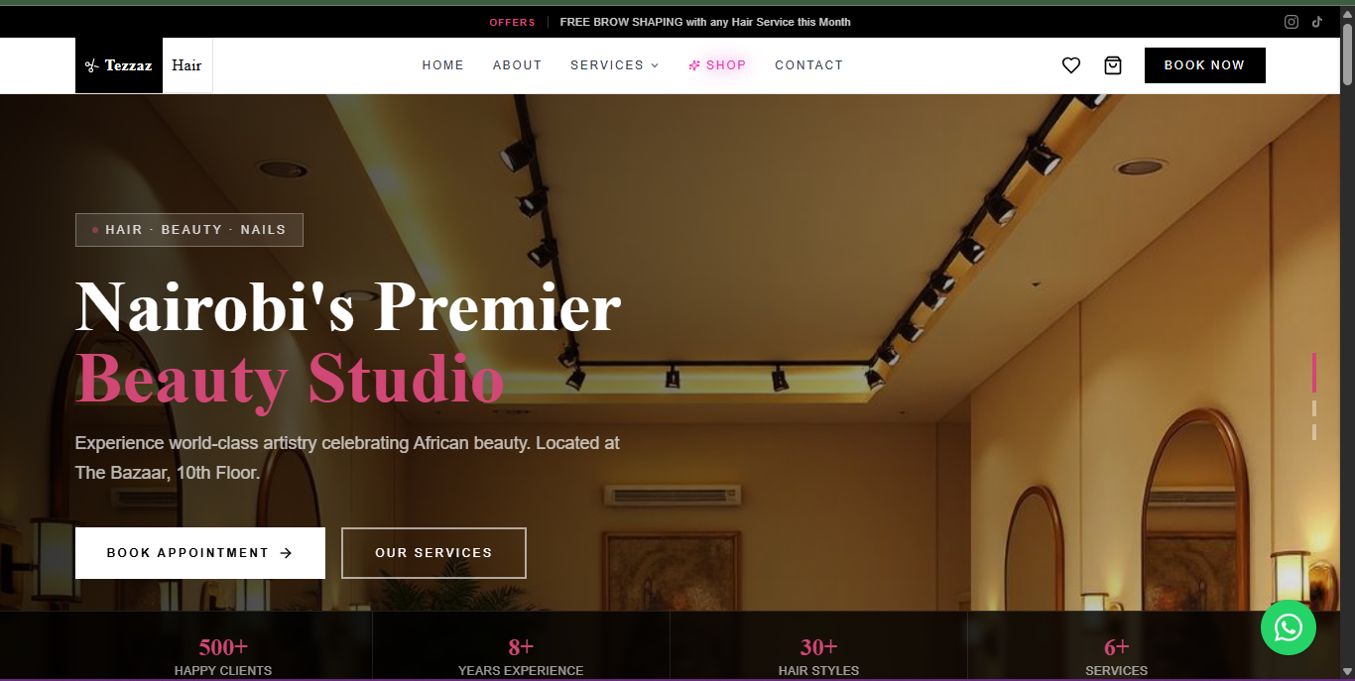The width and height of the screenshot is (1355, 681).
Task: Open WhatsApp chat floating button
Action: coord(1289,627)
